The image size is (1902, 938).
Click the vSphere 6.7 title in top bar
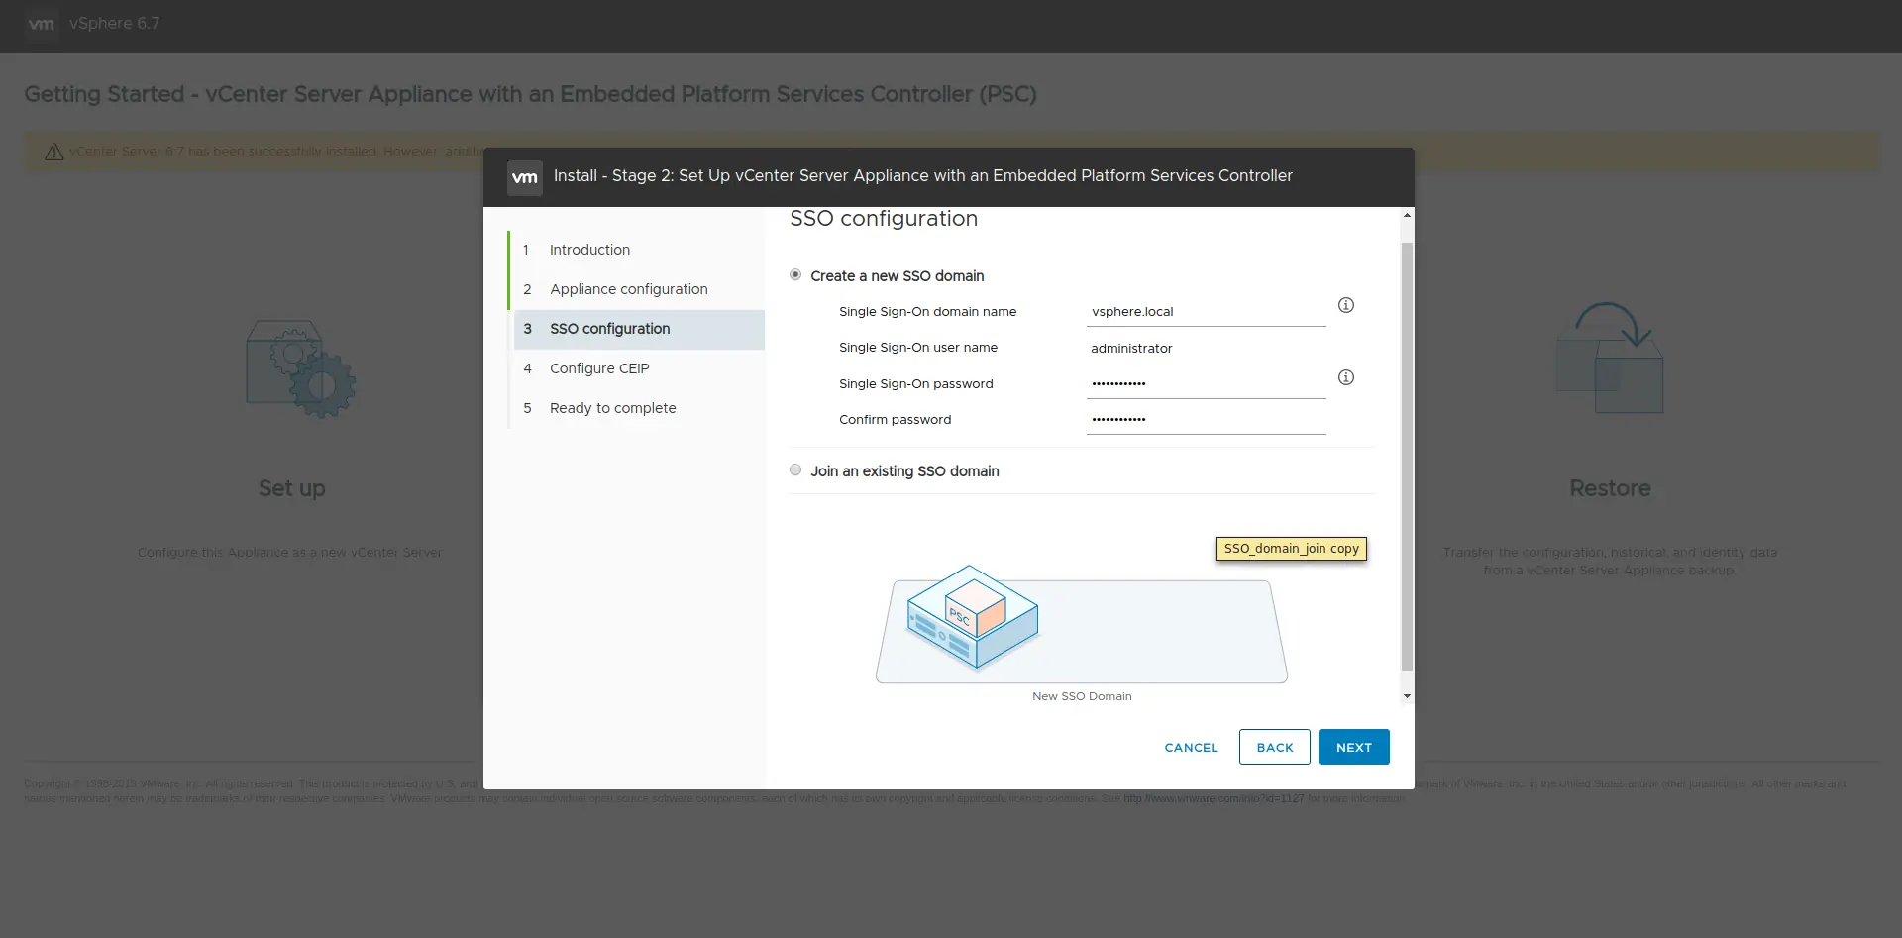[114, 23]
